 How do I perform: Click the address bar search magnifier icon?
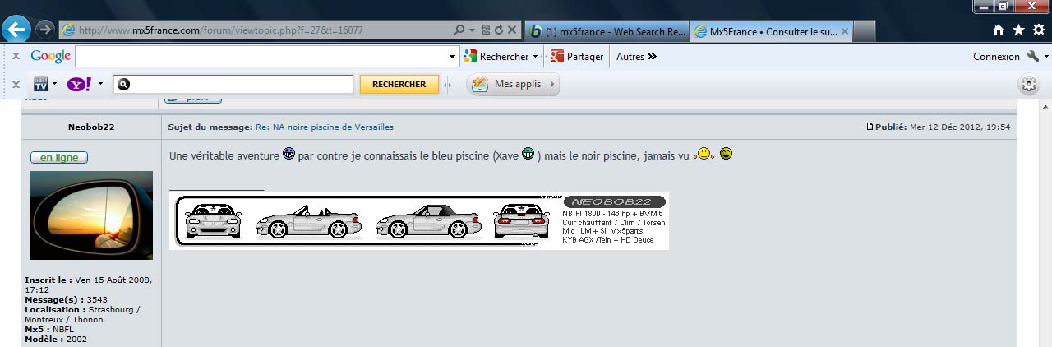[x=459, y=30]
